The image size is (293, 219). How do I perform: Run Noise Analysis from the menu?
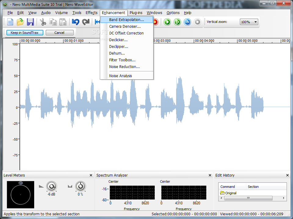click(127, 76)
